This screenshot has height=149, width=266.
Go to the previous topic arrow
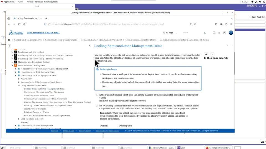[228, 46]
